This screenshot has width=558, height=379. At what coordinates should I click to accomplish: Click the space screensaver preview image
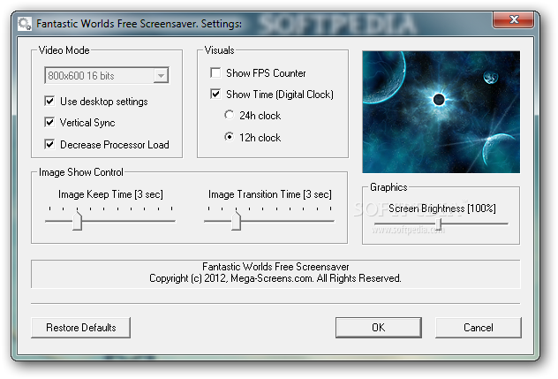point(441,112)
